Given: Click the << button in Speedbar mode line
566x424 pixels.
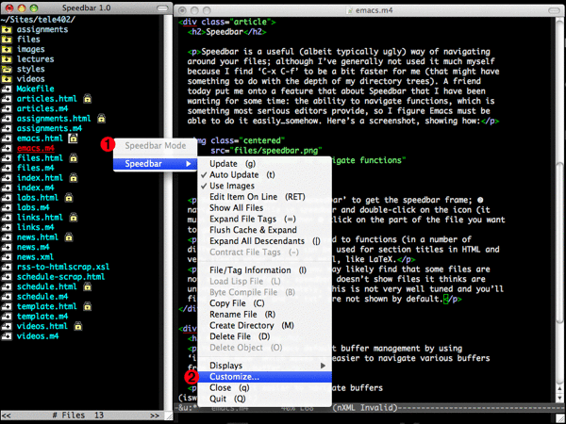Looking at the screenshot, I should pyautogui.click(x=7, y=416).
